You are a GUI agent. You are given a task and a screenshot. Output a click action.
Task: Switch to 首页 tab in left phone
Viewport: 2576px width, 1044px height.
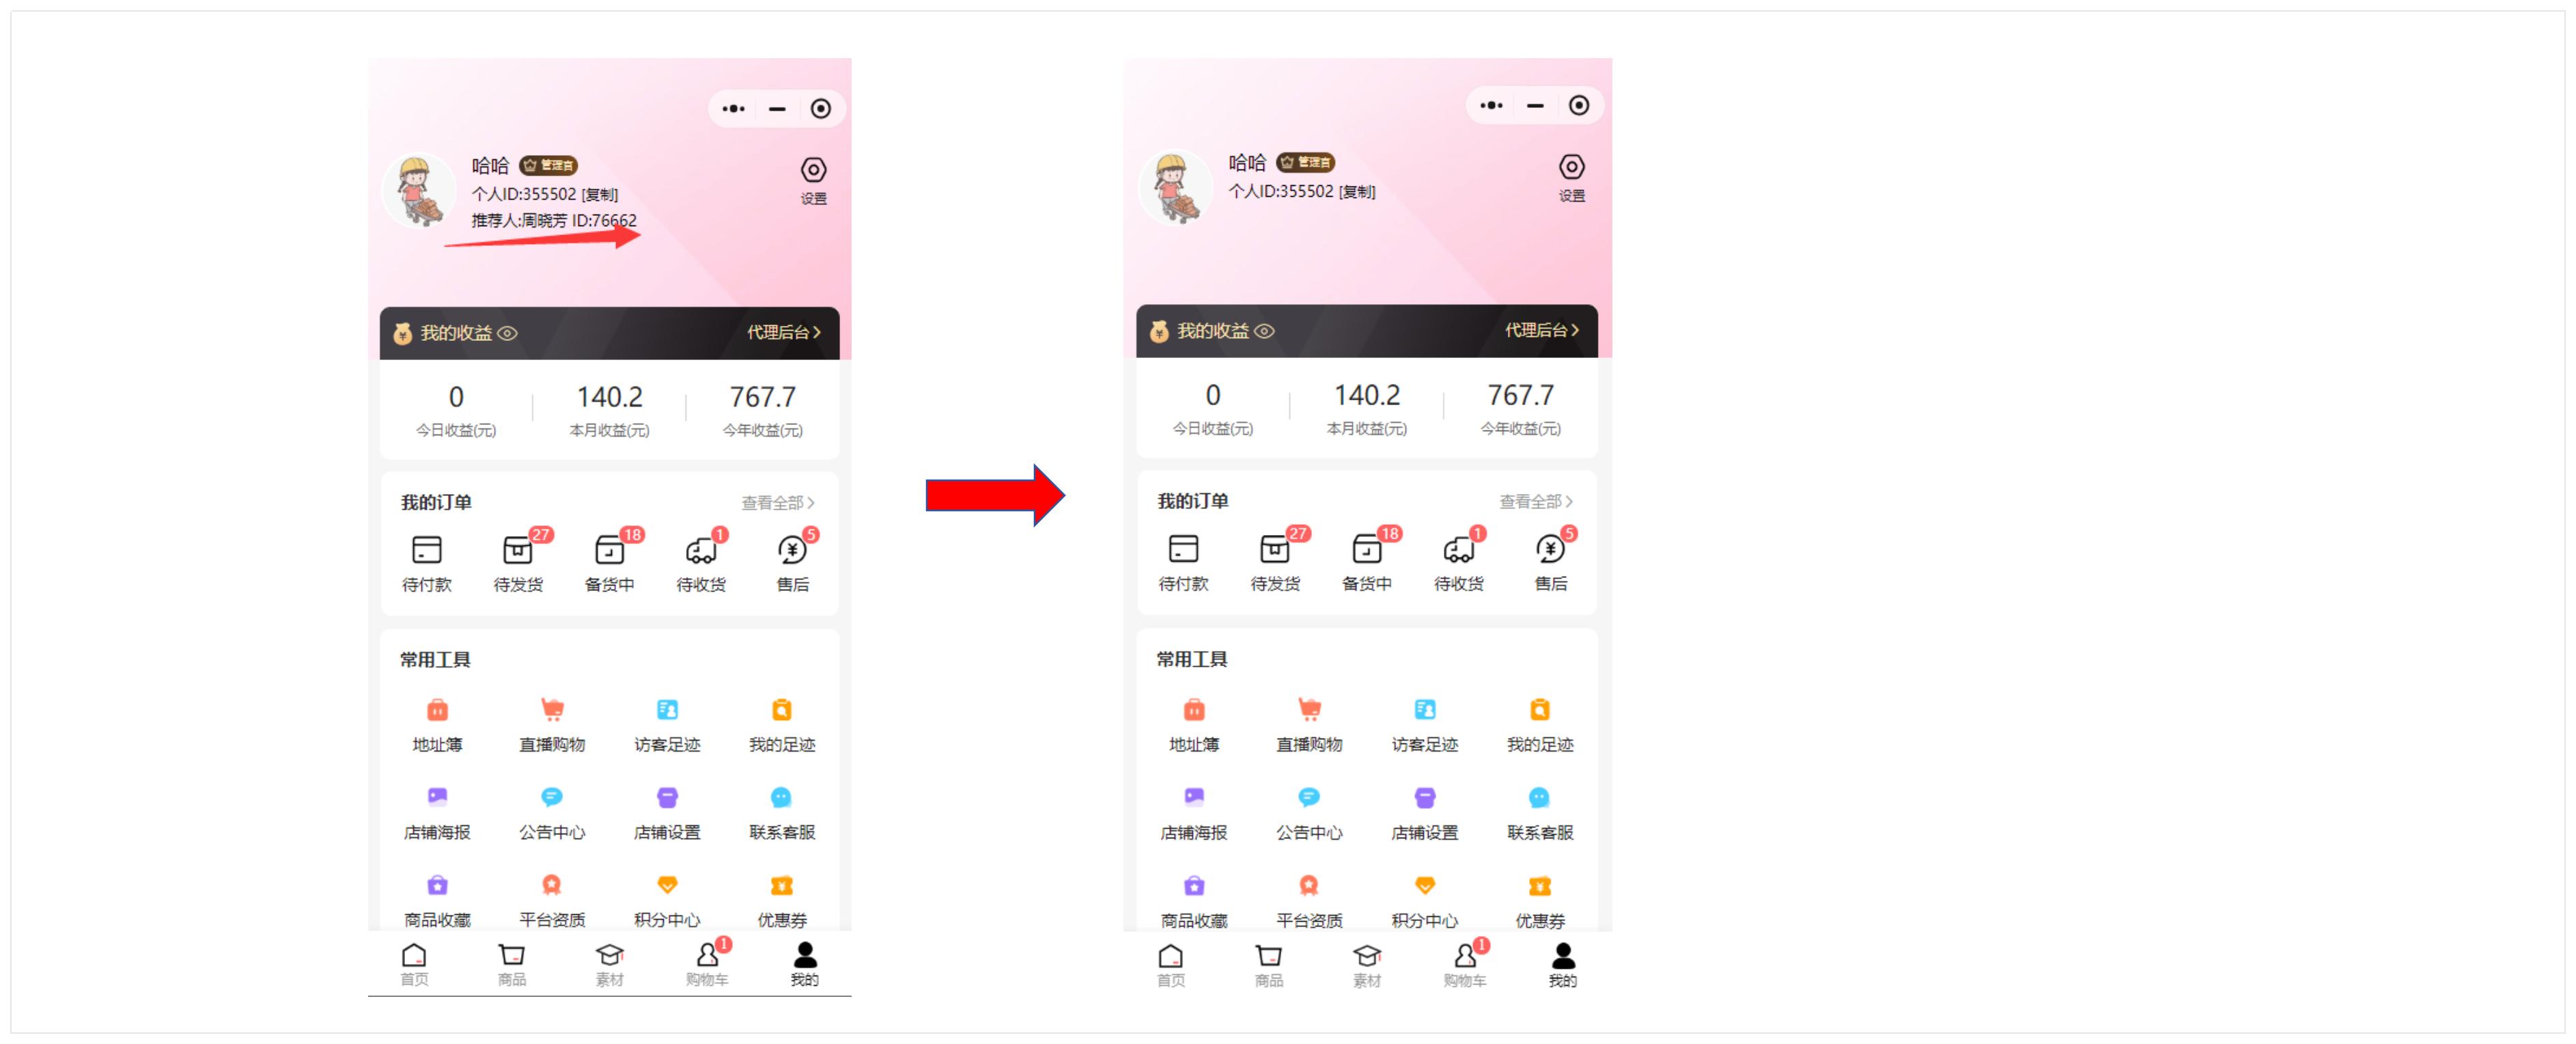coord(414,964)
